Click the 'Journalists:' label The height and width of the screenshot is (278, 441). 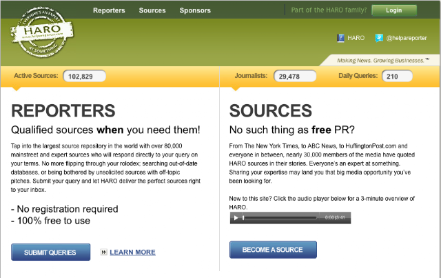click(251, 76)
